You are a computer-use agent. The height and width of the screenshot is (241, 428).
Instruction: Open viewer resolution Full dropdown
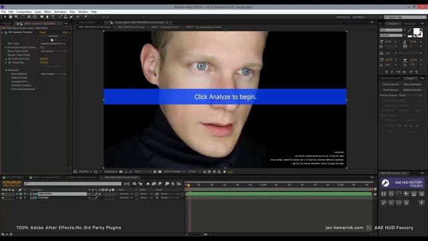pyautogui.click(x=142, y=171)
